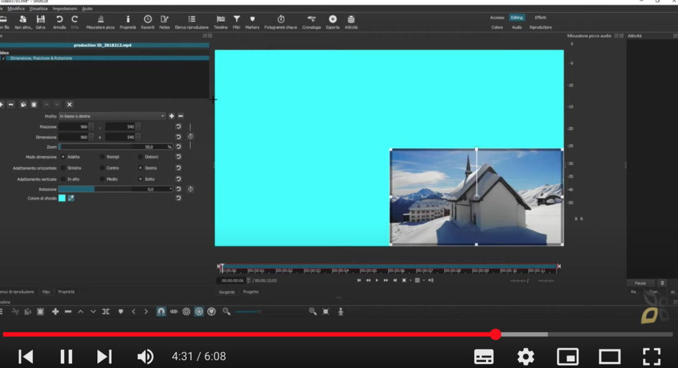This screenshot has height=368, width=678.
Task: Click the Rotazione slider
Action: coord(115,189)
